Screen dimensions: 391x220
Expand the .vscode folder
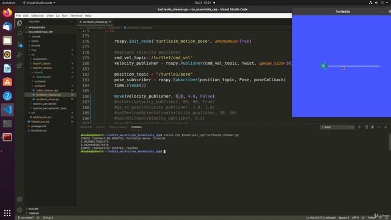pyautogui.click(x=36, y=37)
